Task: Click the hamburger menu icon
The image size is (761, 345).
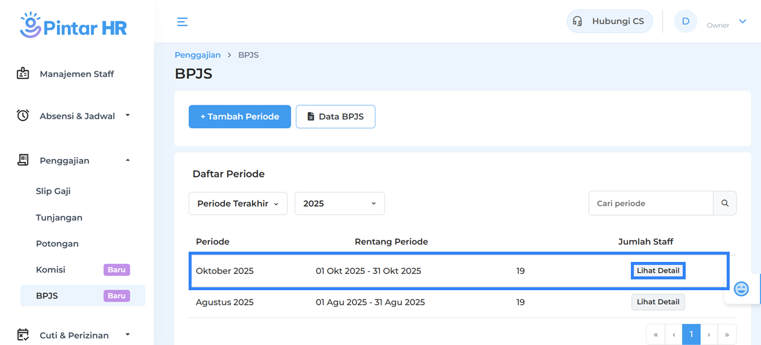Action: pos(182,22)
